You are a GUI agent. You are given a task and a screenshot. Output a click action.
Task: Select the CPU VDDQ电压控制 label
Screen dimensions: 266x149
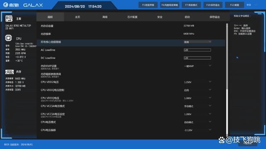point(52,90)
